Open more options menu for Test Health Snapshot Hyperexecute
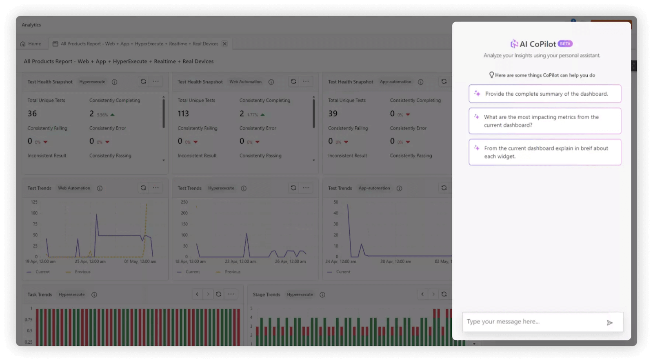 pyautogui.click(x=156, y=81)
